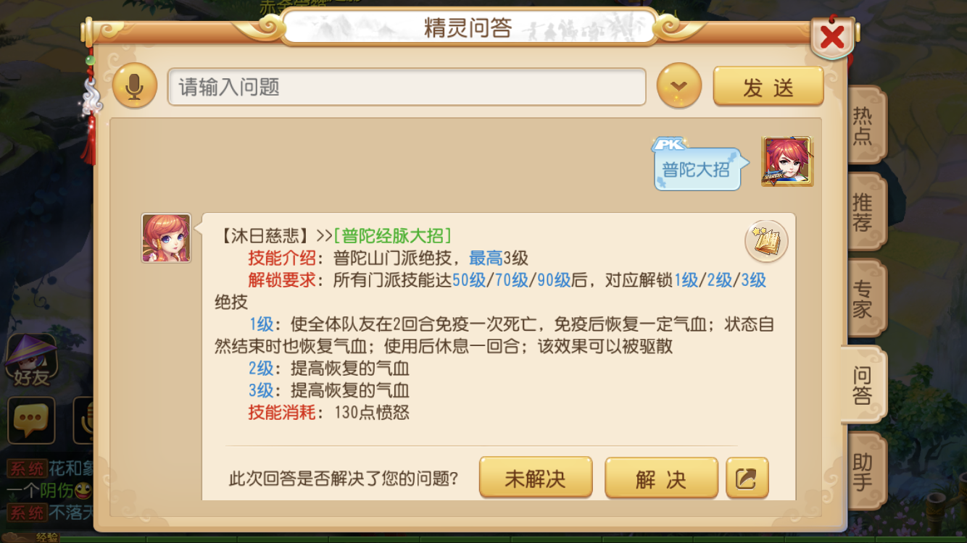967x543 pixels.
Task: Close the 精灵问答 window
Action: pos(831,36)
